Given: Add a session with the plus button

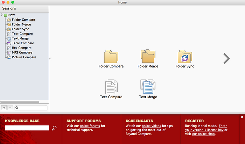Looking at the screenshot, I should coord(4,108).
